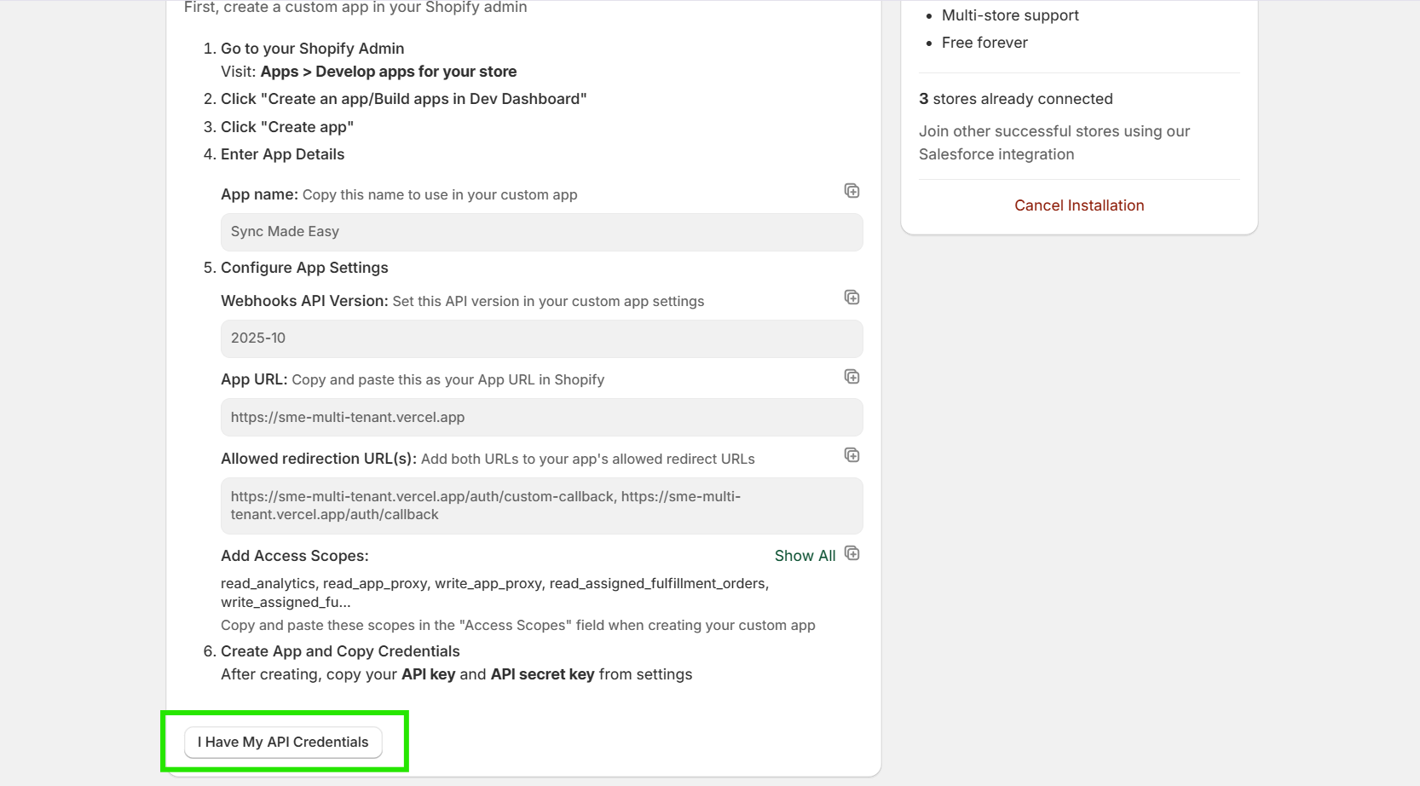Copy the Webhooks API Version icon

pyautogui.click(x=851, y=298)
